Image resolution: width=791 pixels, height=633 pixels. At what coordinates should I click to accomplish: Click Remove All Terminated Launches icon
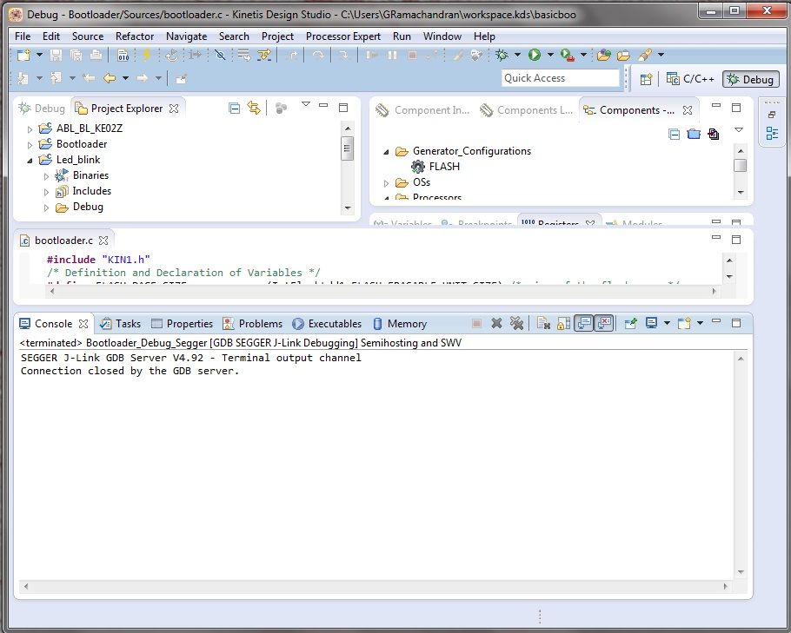(x=516, y=324)
